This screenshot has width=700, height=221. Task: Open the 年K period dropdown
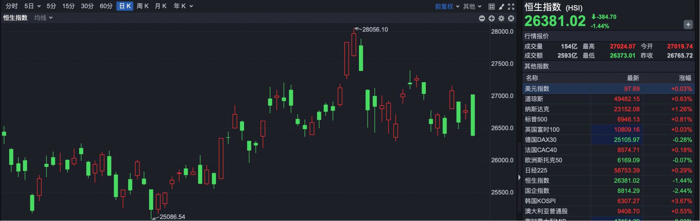[x=183, y=6]
